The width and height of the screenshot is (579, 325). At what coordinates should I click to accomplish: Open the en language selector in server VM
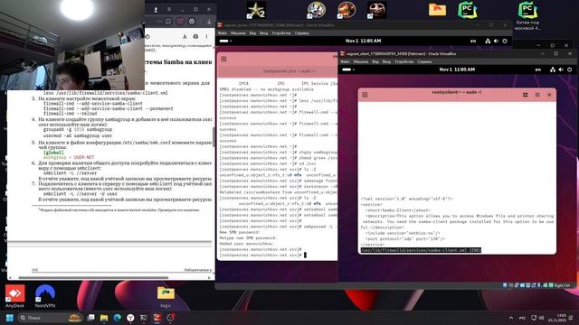pos(473,41)
